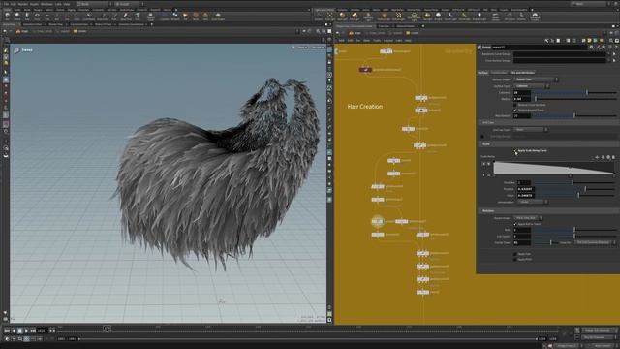Switch to UVs and Attributes tab

point(522,73)
